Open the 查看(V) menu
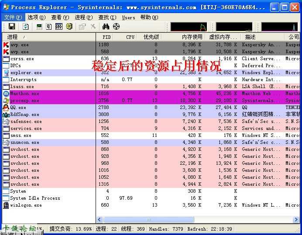The width and height of the screenshot is (302, 235). click(x=60, y=17)
